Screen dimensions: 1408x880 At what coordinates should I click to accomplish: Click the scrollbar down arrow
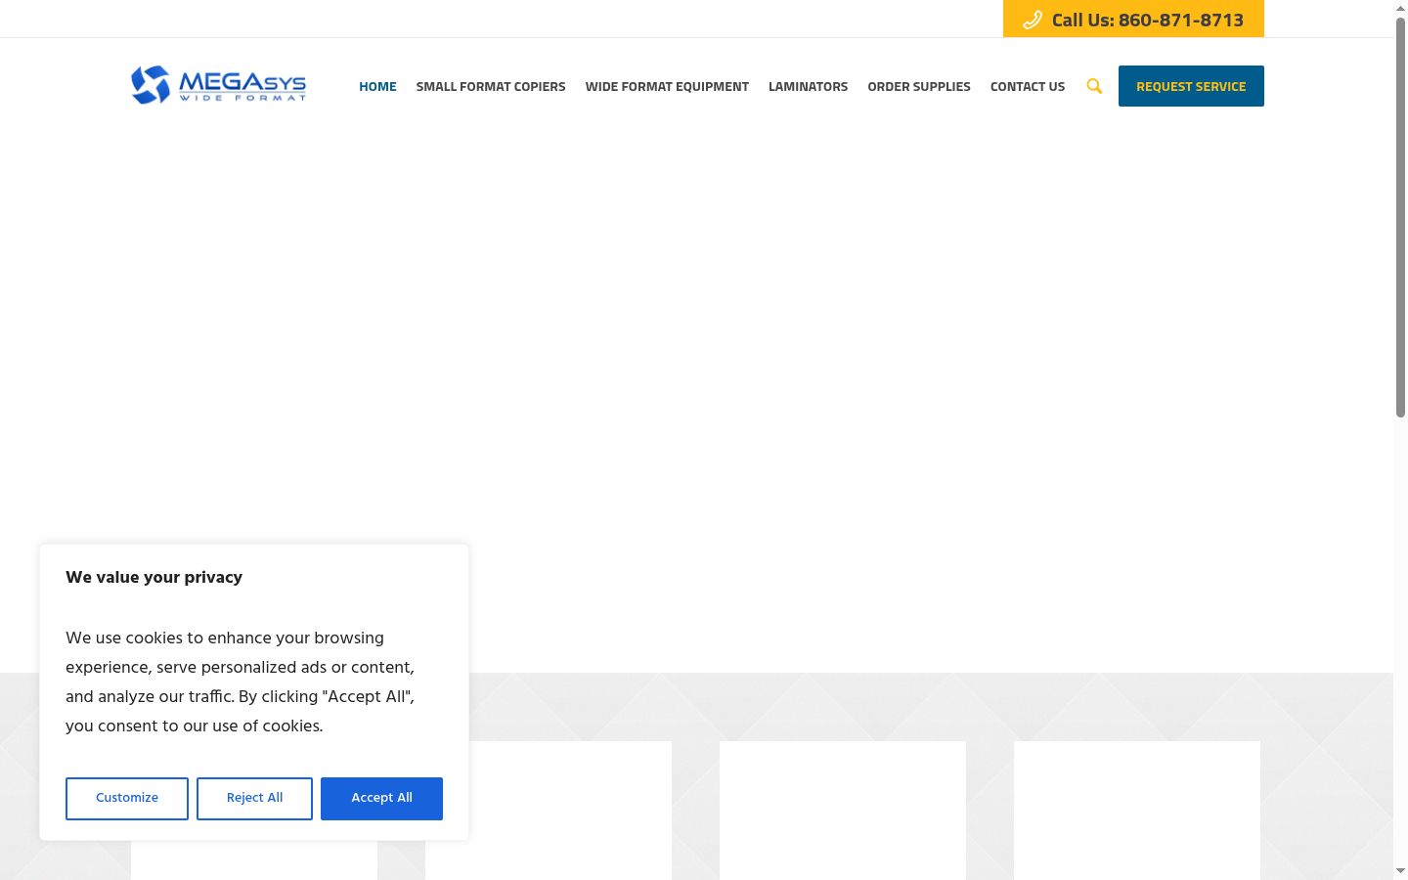(1400, 871)
